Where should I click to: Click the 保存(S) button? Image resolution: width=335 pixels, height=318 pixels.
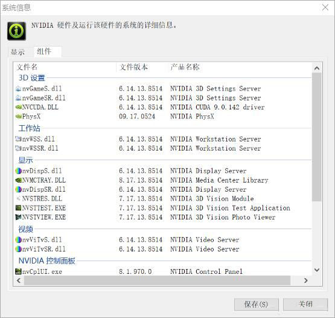tap(257, 304)
